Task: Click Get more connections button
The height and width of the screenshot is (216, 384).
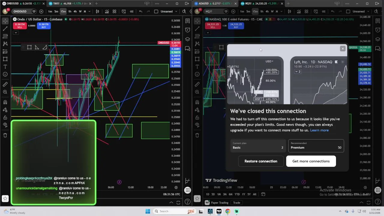Action: click(x=311, y=161)
